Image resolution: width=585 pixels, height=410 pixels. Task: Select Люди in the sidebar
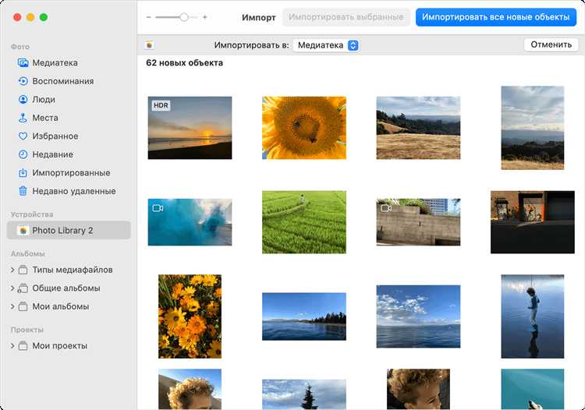pos(69,99)
